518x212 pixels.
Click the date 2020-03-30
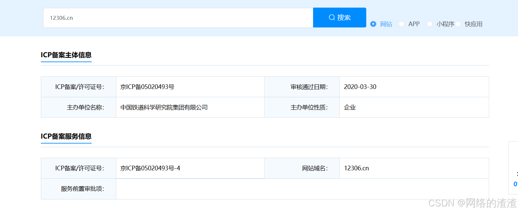click(360, 87)
